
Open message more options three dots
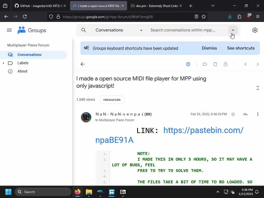click(258, 114)
